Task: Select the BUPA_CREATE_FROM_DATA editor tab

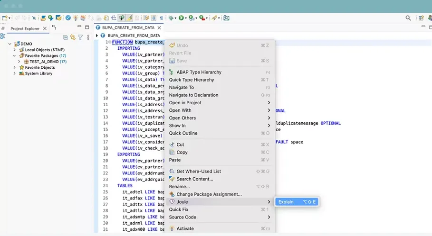Action: [x=128, y=27]
